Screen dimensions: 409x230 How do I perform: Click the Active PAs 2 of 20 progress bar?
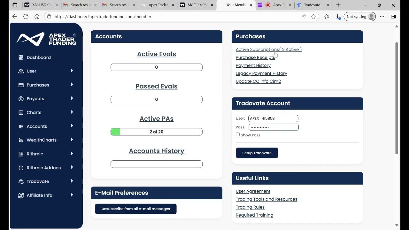tap(157, 132)
